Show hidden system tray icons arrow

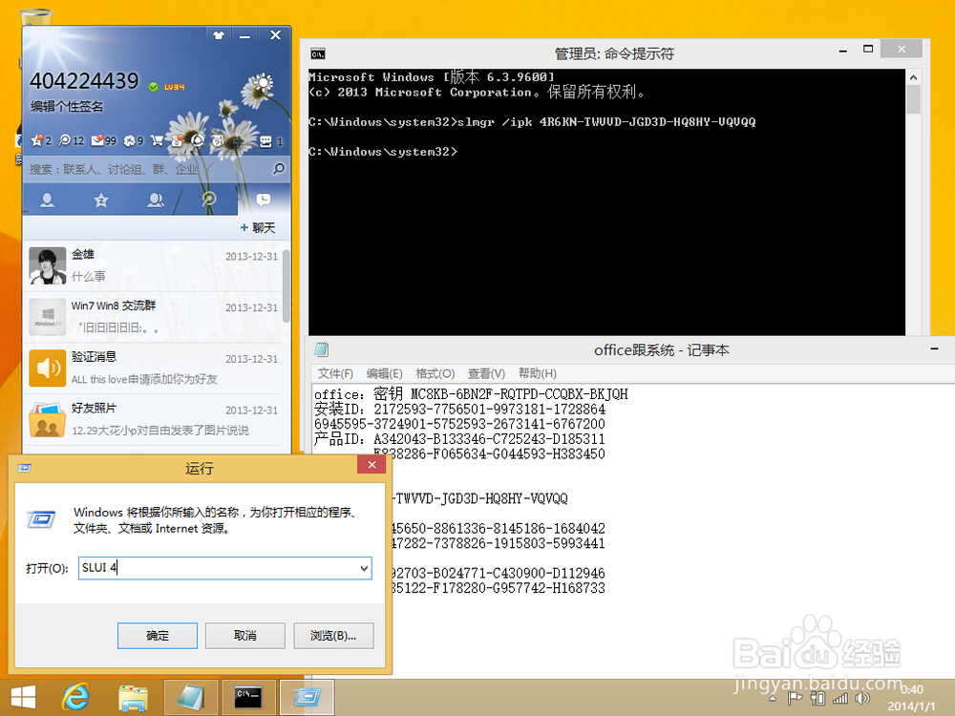773,699
